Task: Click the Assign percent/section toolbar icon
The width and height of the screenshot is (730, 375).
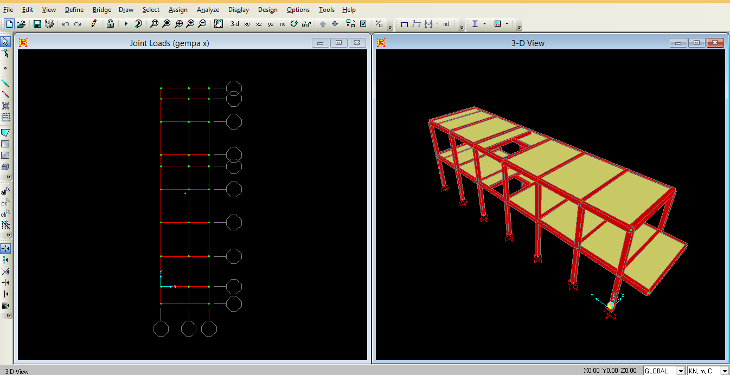Action: (x=379, y=24)
